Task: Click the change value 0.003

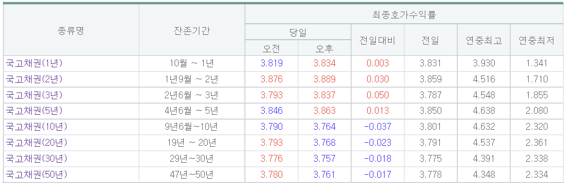Action: pos(378,63)
